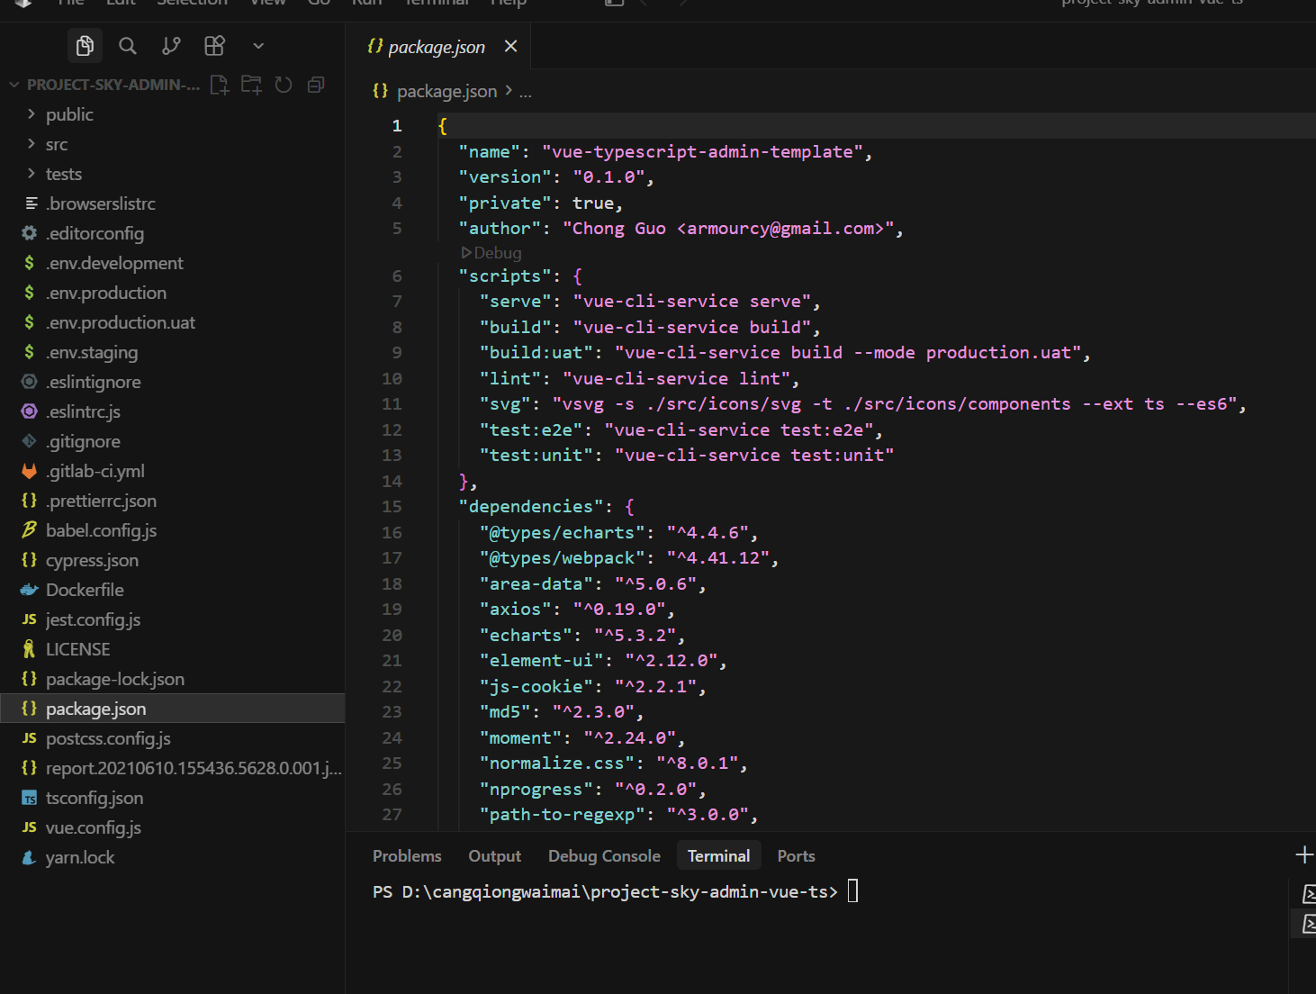Open the yarn.lock file
Viewport: 1316px width, 994px height.
click(x=172, y=857)
